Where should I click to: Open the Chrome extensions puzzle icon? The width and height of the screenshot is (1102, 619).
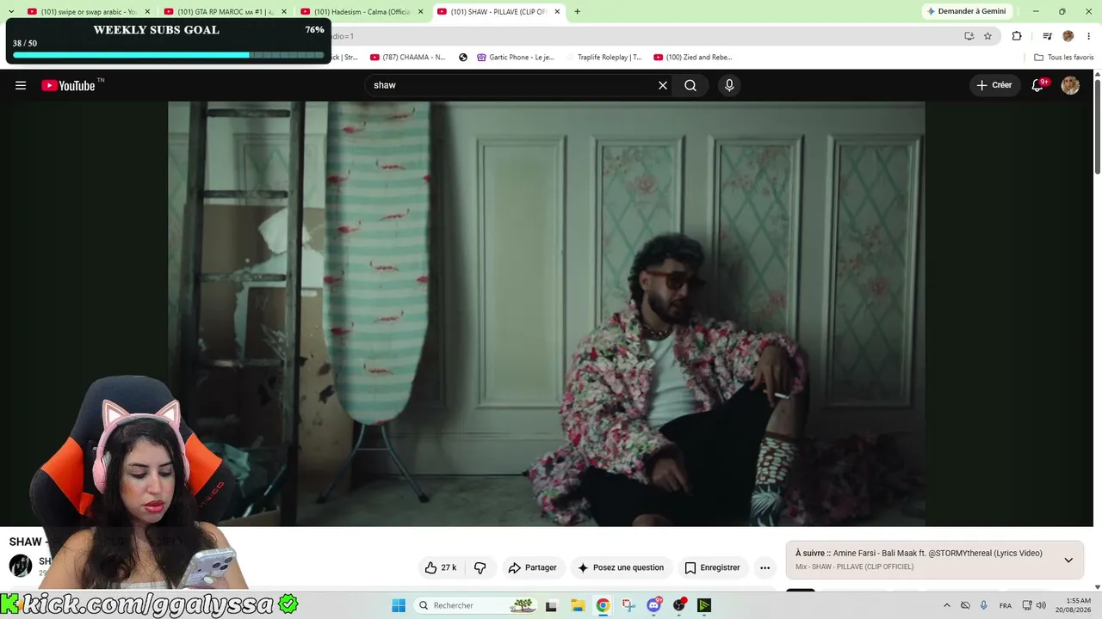[x=1017, y=36]
